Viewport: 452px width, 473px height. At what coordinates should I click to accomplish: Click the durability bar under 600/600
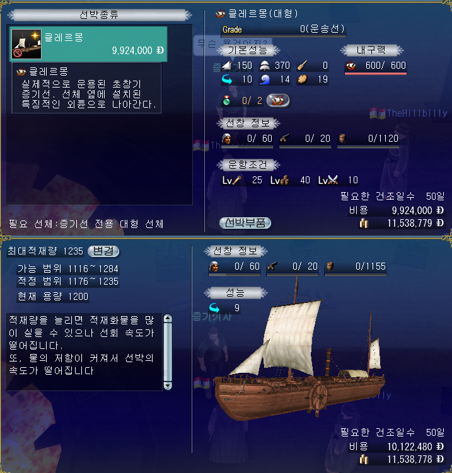tap(376, 73)
